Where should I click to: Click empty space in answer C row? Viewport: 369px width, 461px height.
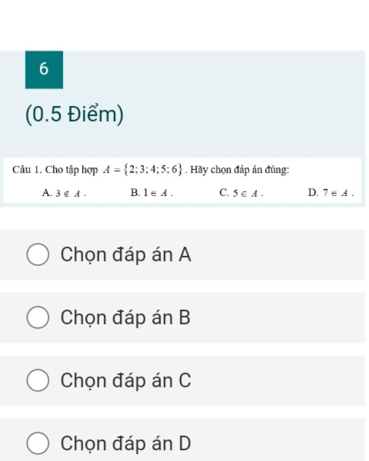pos(277,380)
